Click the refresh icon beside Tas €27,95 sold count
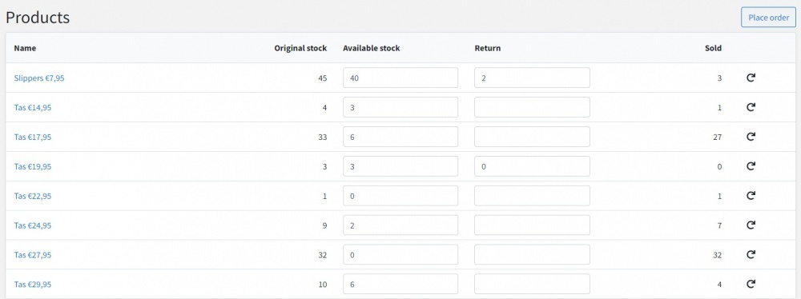 point(751,254)
